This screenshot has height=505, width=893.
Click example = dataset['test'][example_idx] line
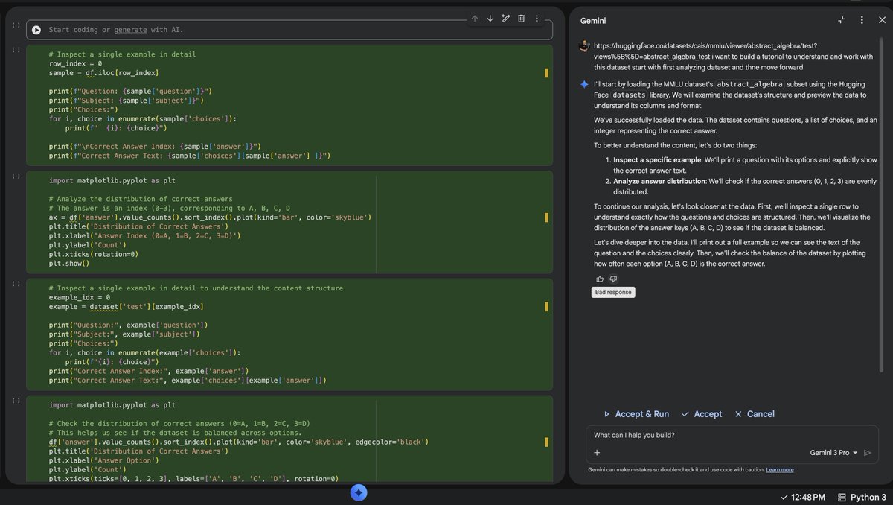click(x=127, y=307)
